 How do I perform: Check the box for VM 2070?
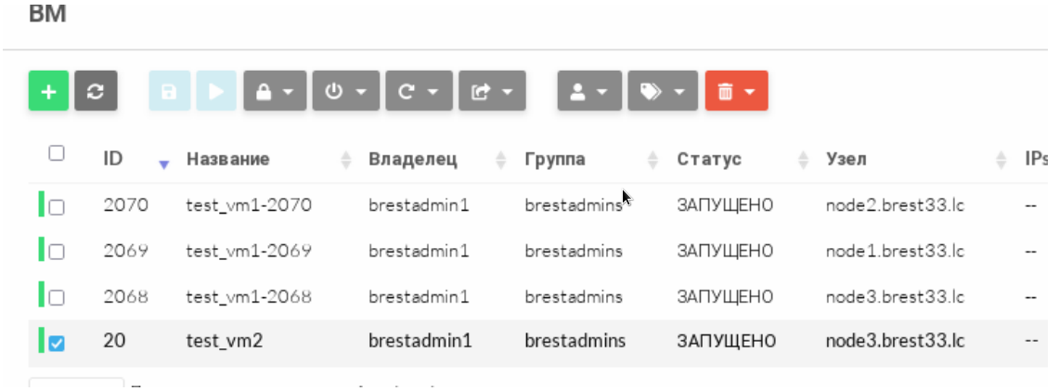click(x=57, y=207)
